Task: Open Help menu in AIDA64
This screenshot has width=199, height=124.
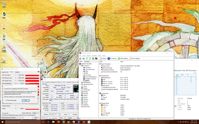Action: [104, 56]
